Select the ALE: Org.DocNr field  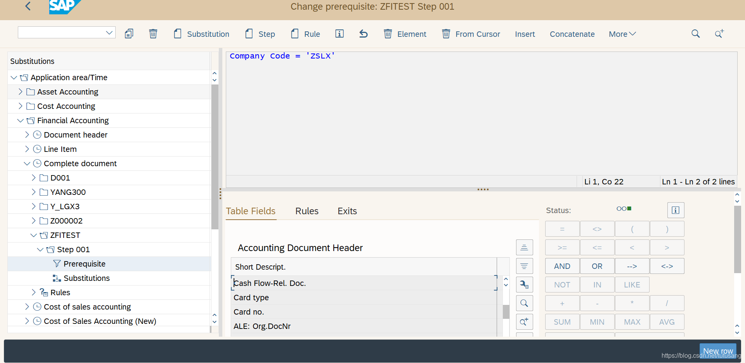click(x=364, y=326)
